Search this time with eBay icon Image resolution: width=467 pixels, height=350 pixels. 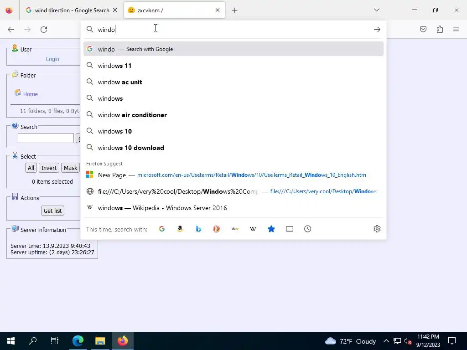235,229
